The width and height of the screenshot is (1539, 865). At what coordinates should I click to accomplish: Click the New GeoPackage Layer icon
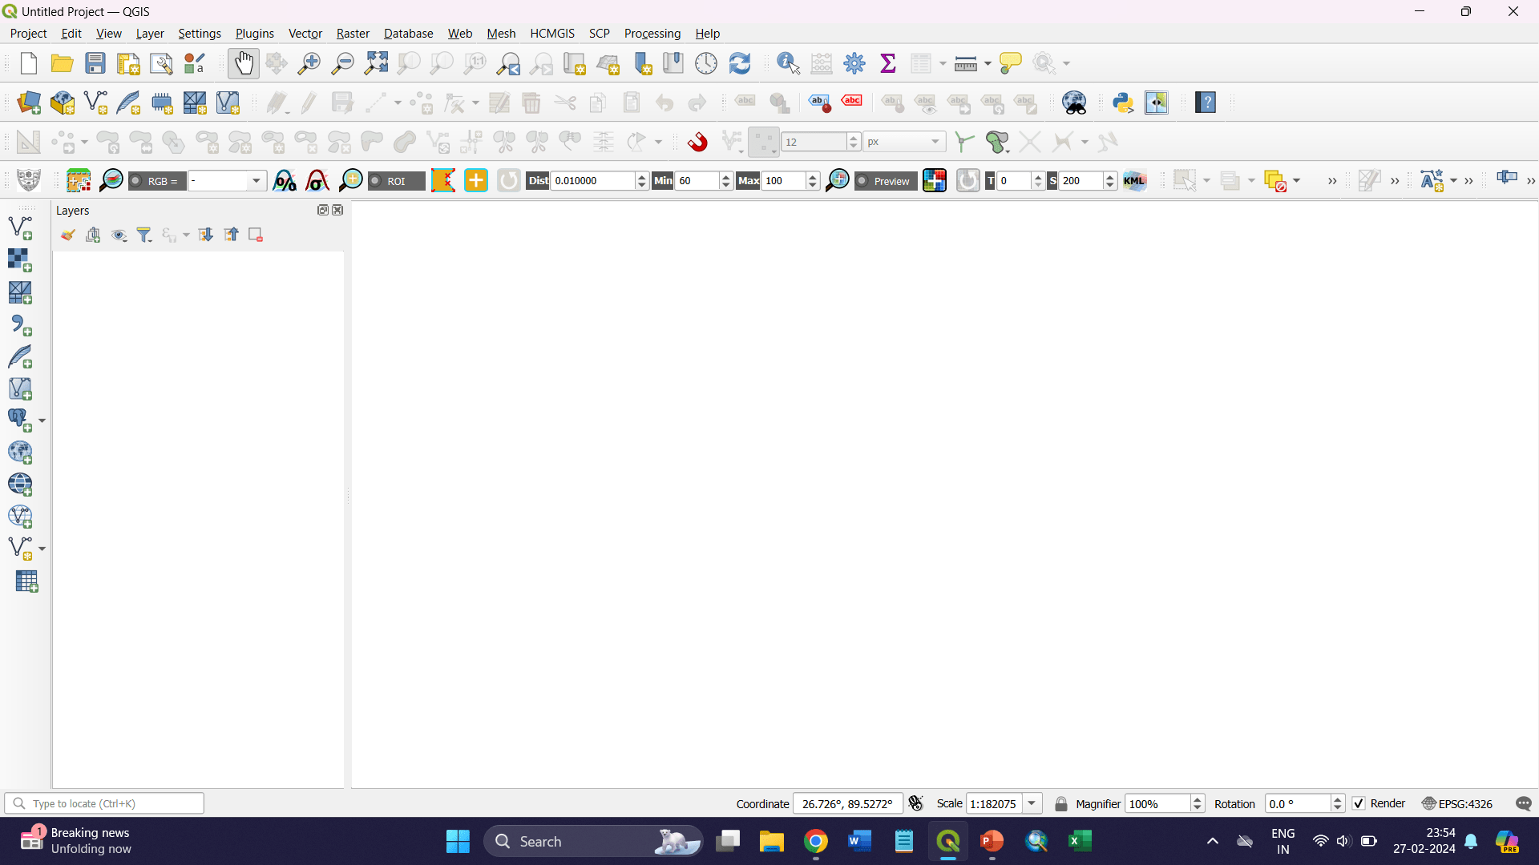[x=63, y=103]
